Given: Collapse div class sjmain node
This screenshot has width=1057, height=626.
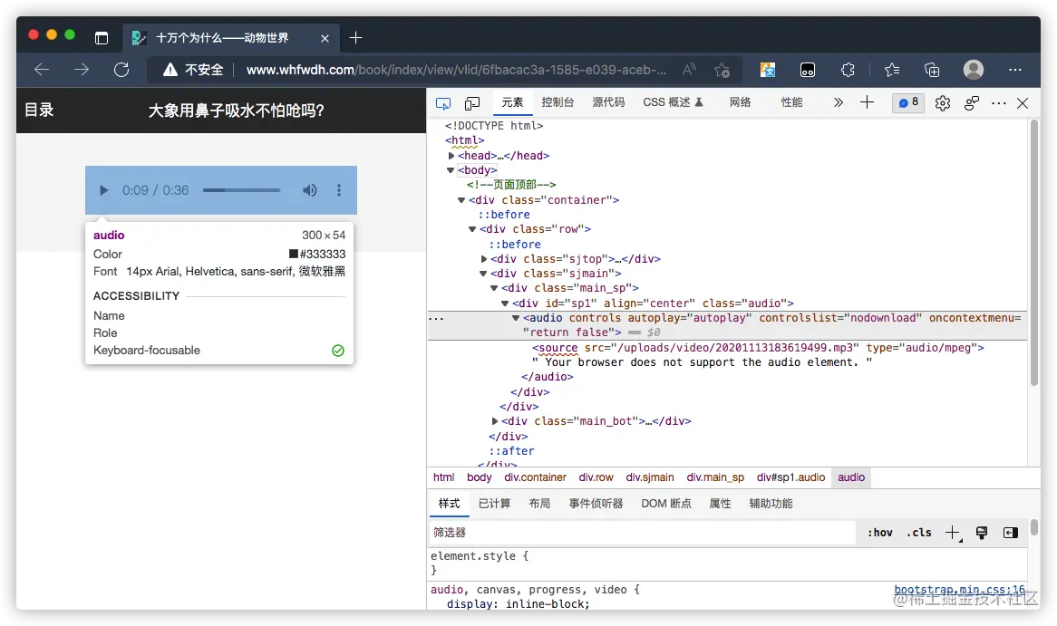Looking at the screenshot, I should [x=483, y=274].
